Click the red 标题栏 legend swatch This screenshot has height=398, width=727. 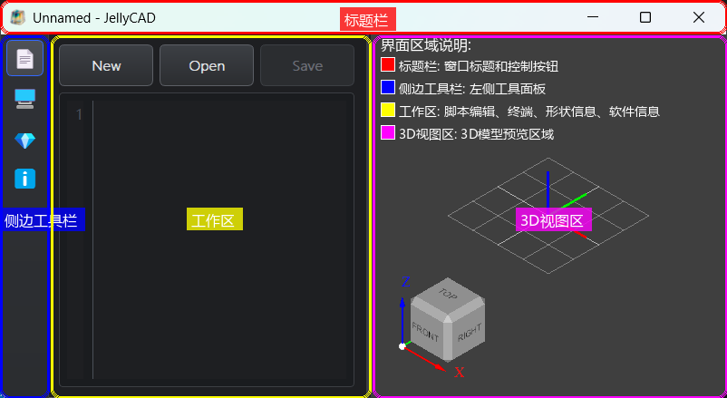click(388, 65)
